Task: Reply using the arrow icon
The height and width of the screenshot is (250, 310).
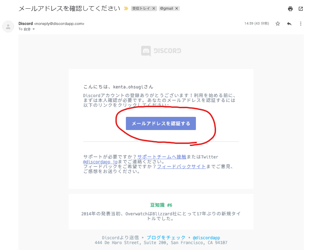Action: [x=289, y=24]
